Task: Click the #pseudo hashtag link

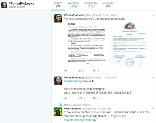Action: (x=69, y=19)
